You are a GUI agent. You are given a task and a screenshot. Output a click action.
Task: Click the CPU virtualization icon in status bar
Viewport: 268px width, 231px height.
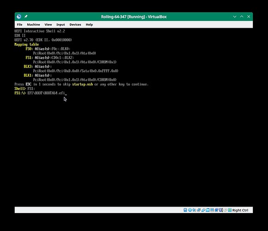point(220,210)
